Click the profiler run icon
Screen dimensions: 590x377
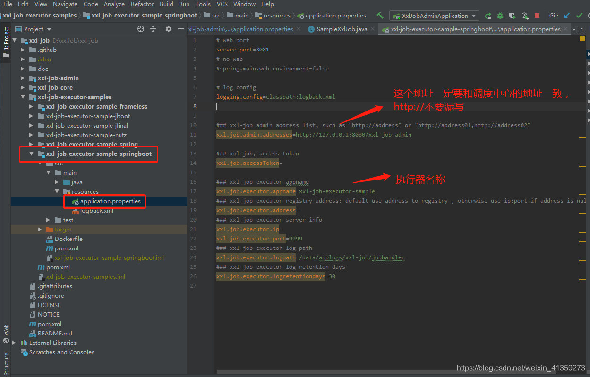524,16
